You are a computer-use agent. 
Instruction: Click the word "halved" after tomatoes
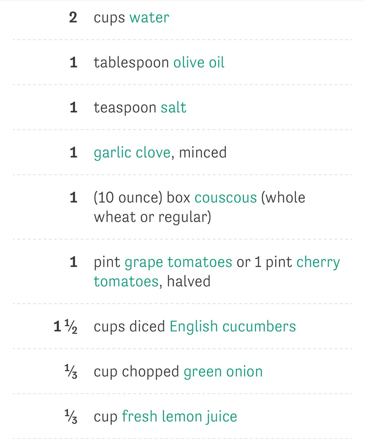click(x=189, y=282)
